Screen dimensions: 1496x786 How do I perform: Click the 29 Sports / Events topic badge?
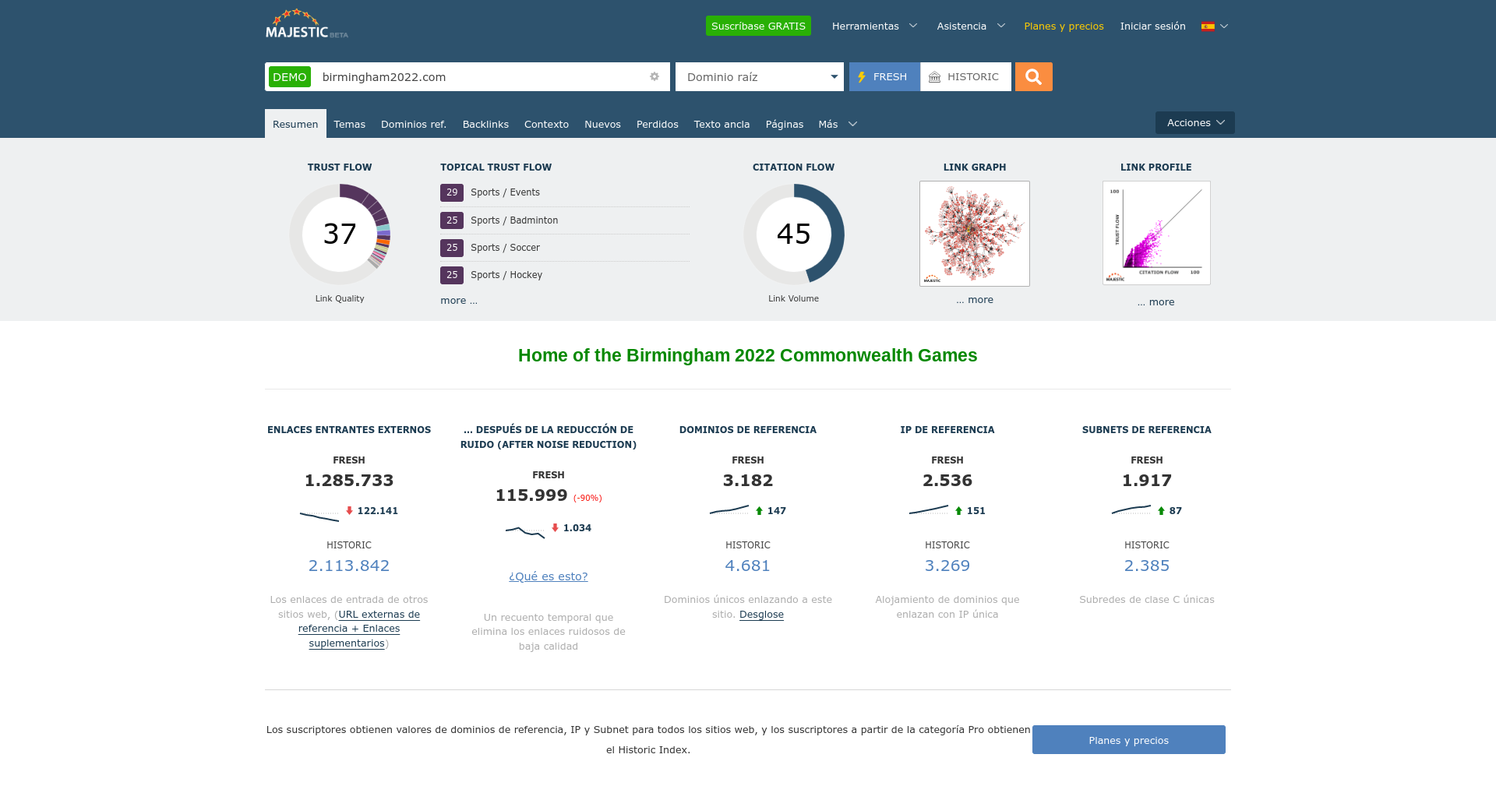[452, 192]
